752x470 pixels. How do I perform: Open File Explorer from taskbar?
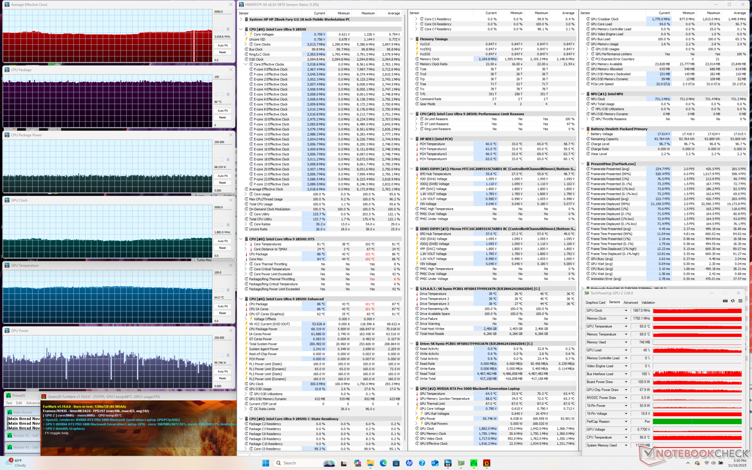point(370,463)
